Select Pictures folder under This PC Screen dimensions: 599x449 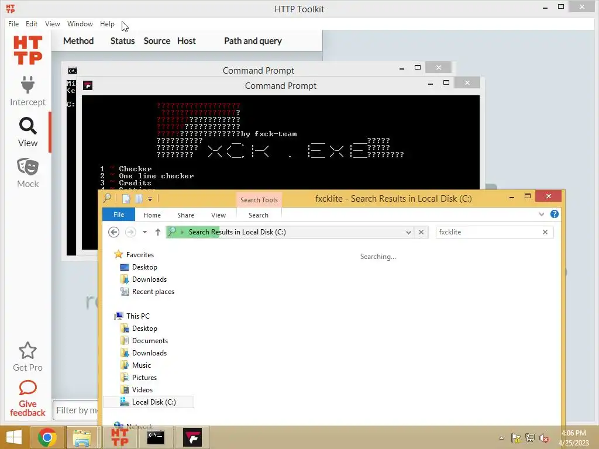(x=144, y=377)
